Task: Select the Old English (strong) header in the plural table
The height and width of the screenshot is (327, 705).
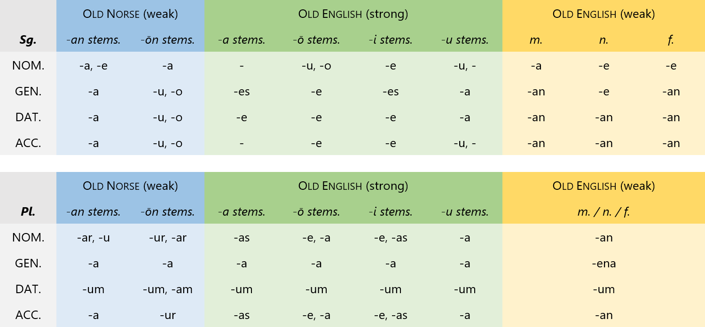Action: click(353, 186)
